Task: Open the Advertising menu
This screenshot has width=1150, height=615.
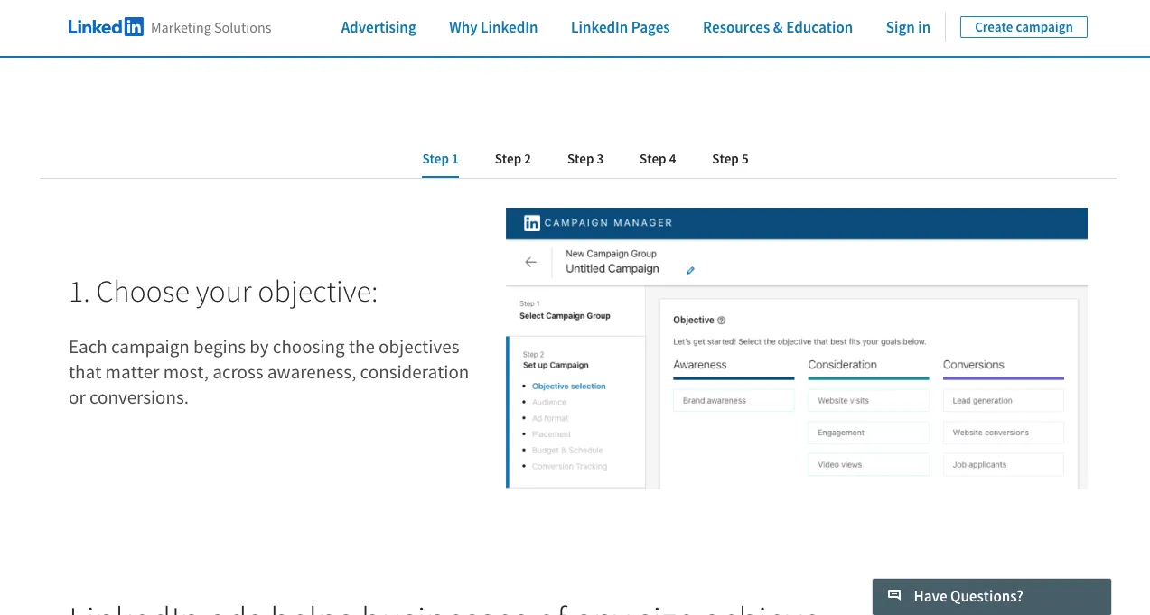Action: point(379,27)
